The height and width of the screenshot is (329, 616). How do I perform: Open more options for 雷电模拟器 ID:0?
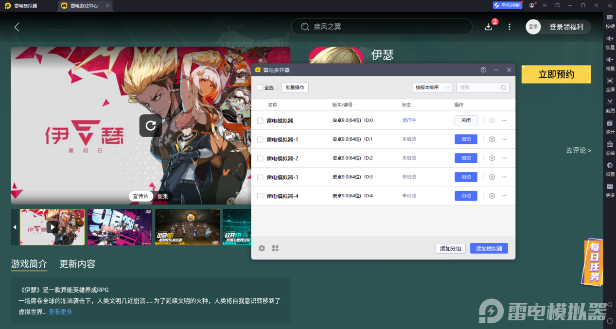click(x=504, y=121)
